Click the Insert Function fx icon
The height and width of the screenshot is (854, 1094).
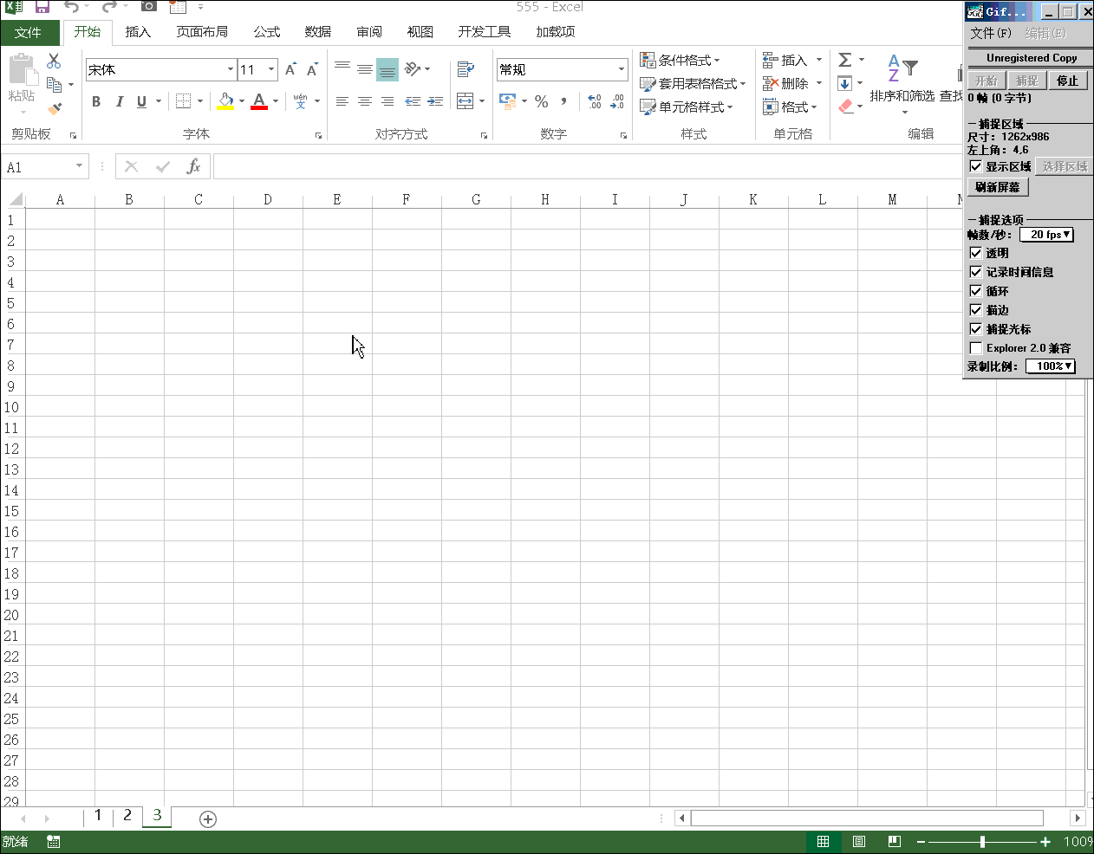193,166
